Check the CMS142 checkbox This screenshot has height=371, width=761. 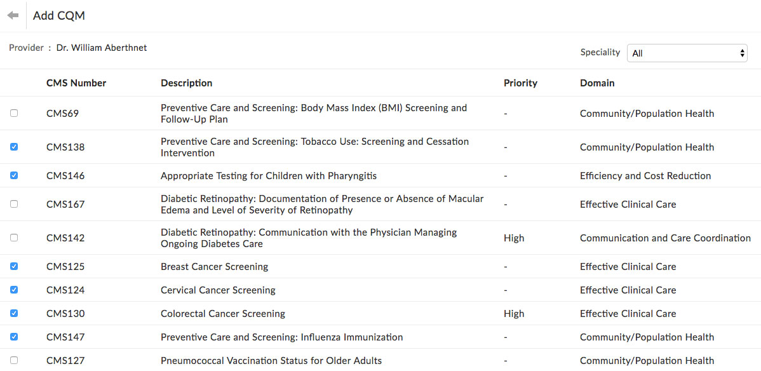[14, 238]
